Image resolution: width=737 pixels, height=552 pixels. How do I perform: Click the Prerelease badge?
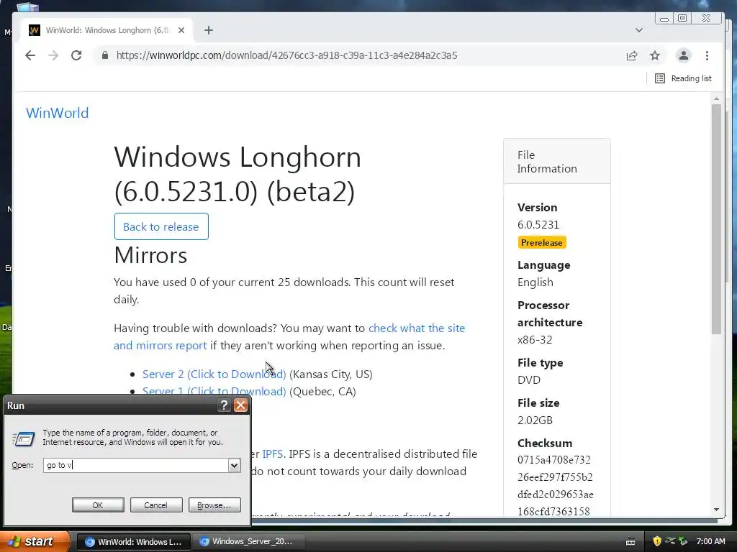coord(541,243)
